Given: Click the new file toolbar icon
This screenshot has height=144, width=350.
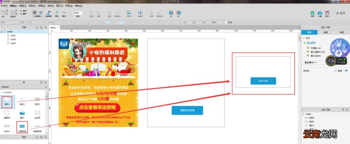Looking at the screenshot, I should (3, 13).
